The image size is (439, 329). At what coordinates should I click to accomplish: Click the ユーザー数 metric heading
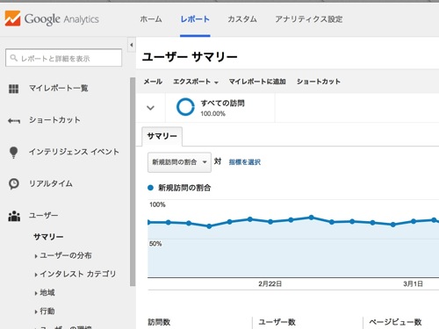point(277,322)
